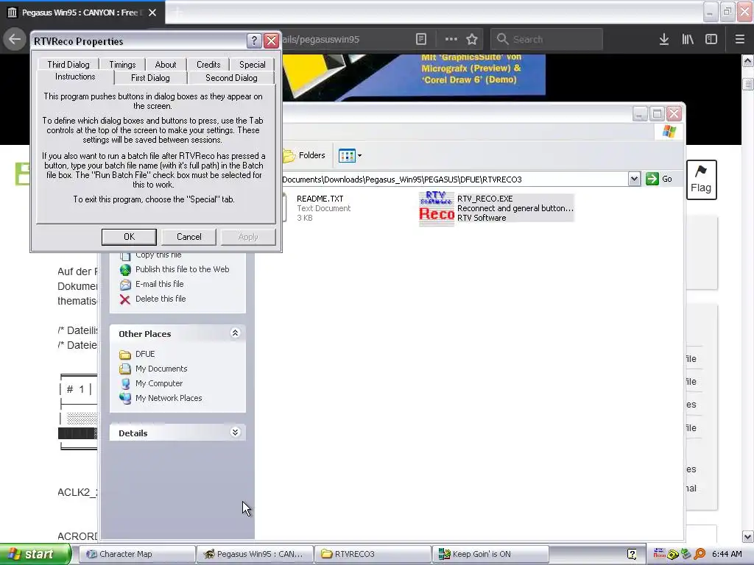Click the orange magnifier tray icon

700,554
